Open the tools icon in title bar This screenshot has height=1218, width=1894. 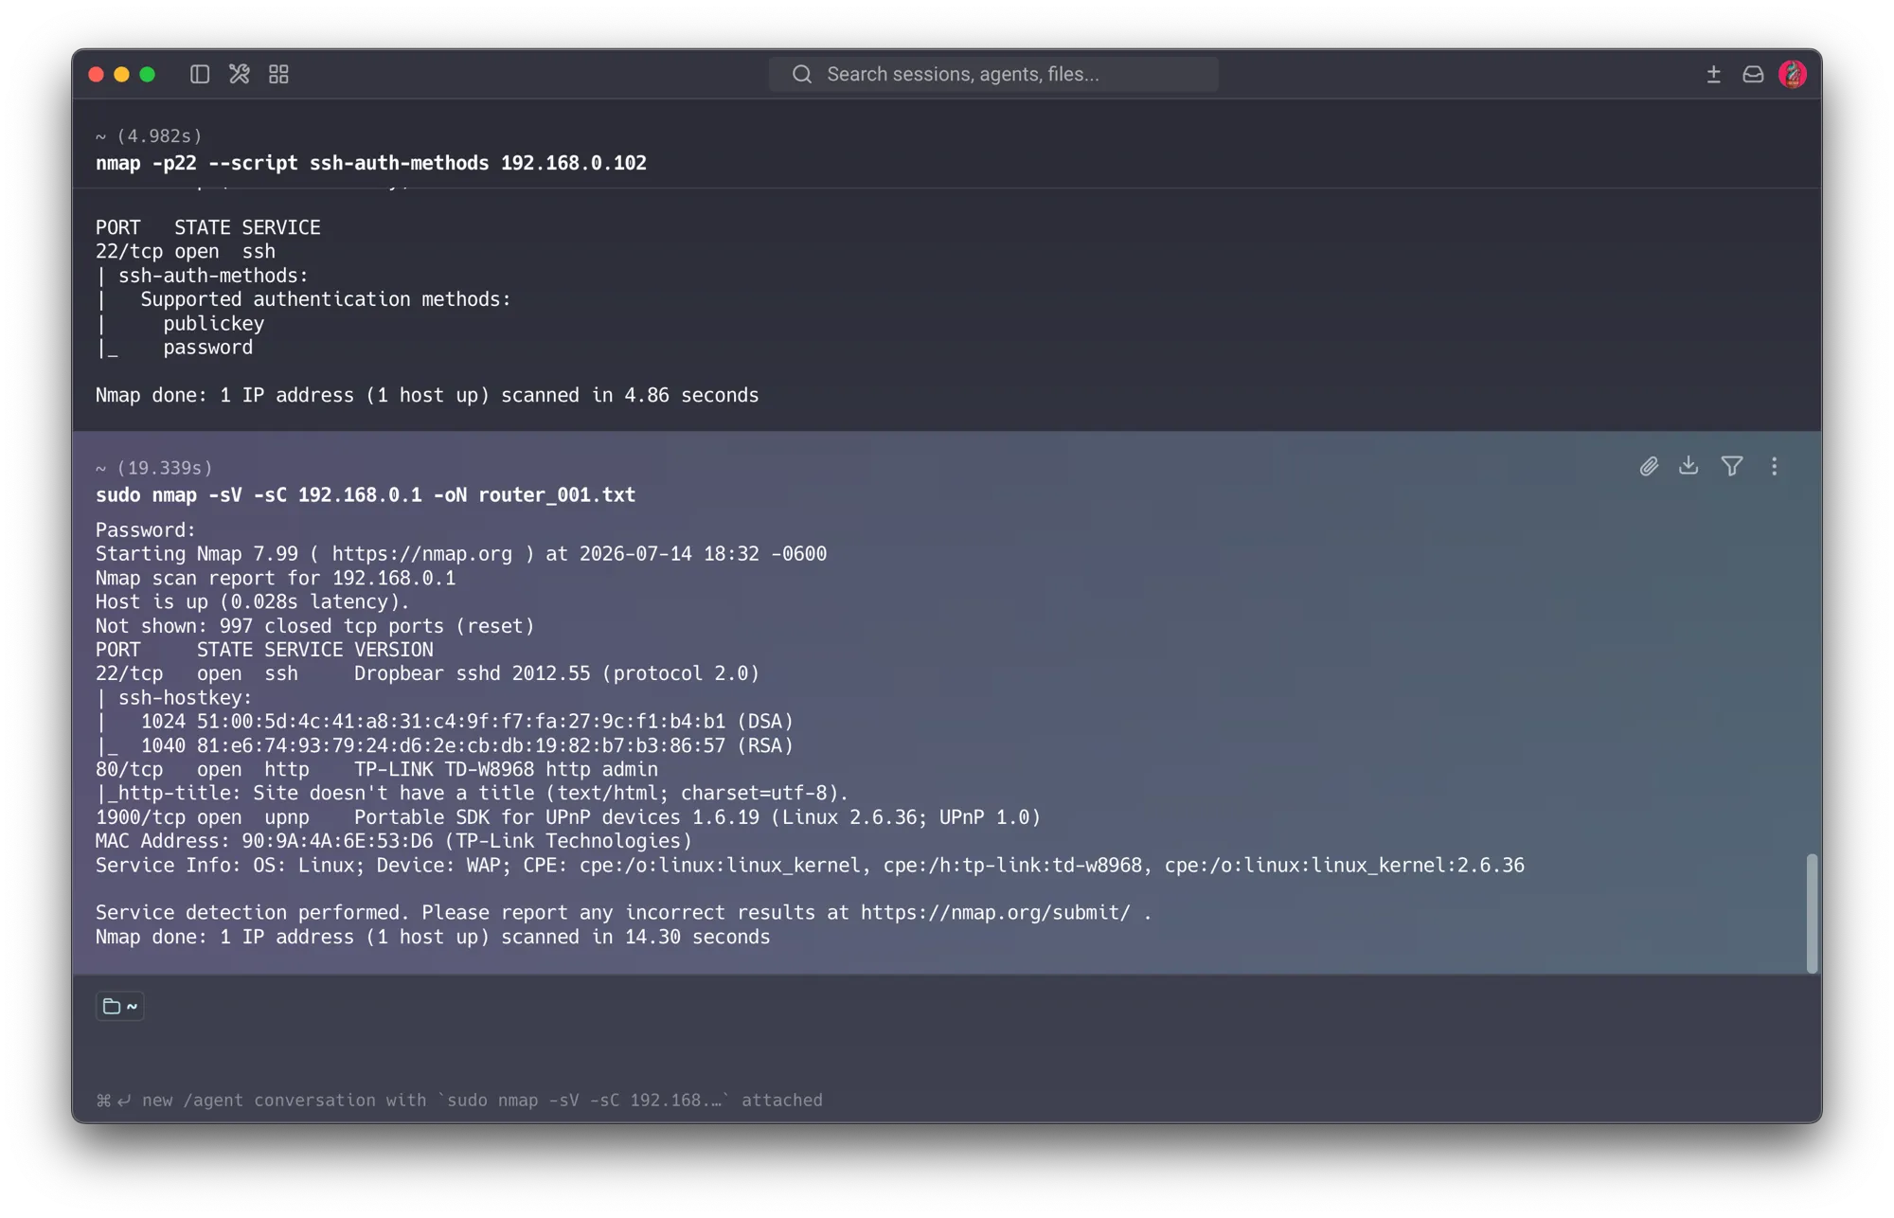[239, 74]
